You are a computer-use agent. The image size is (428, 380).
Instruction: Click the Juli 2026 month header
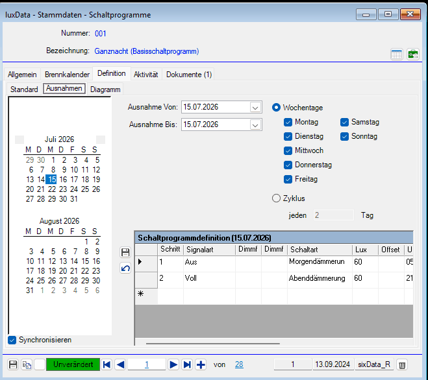pyautogui.click(x=60, y=139)
